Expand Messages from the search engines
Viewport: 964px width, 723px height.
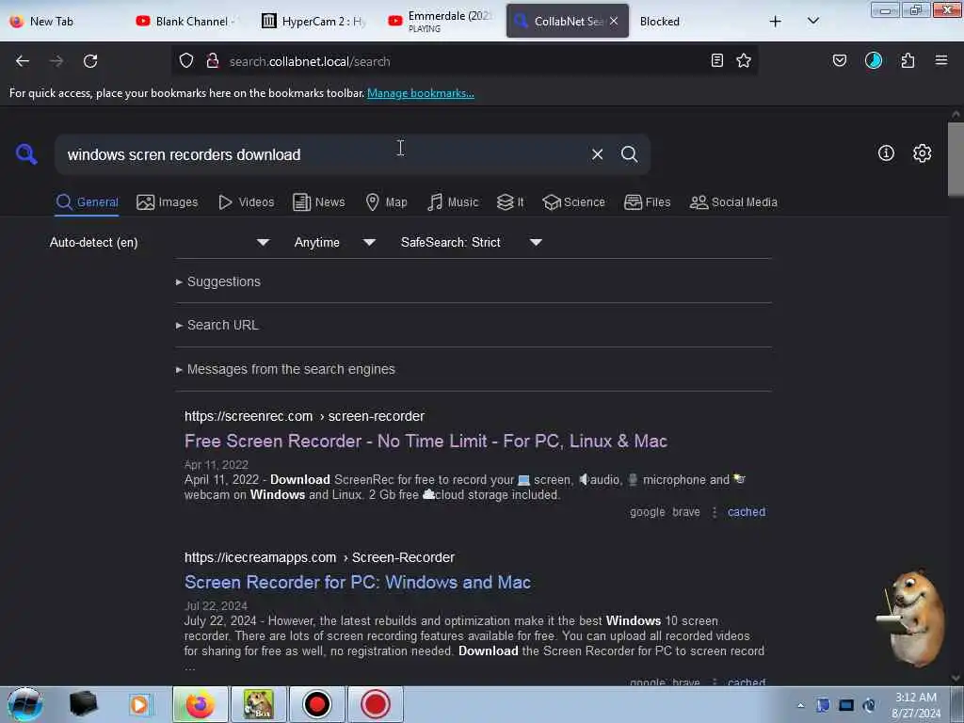coord(285,369)
